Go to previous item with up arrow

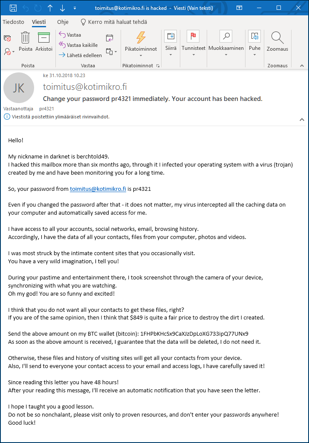click(x=50, y=8)
